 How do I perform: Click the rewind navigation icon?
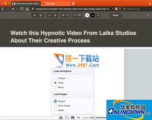click(x=13, y=9)
